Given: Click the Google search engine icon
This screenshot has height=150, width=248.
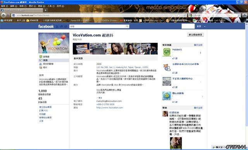Looking at the screenshot, I should point(190,15).
